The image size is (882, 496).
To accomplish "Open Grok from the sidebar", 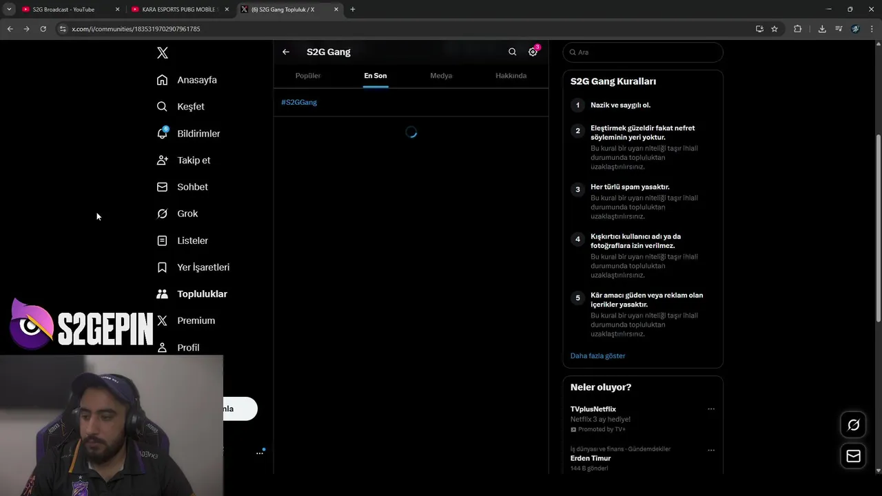I will (x=177, y=214).
